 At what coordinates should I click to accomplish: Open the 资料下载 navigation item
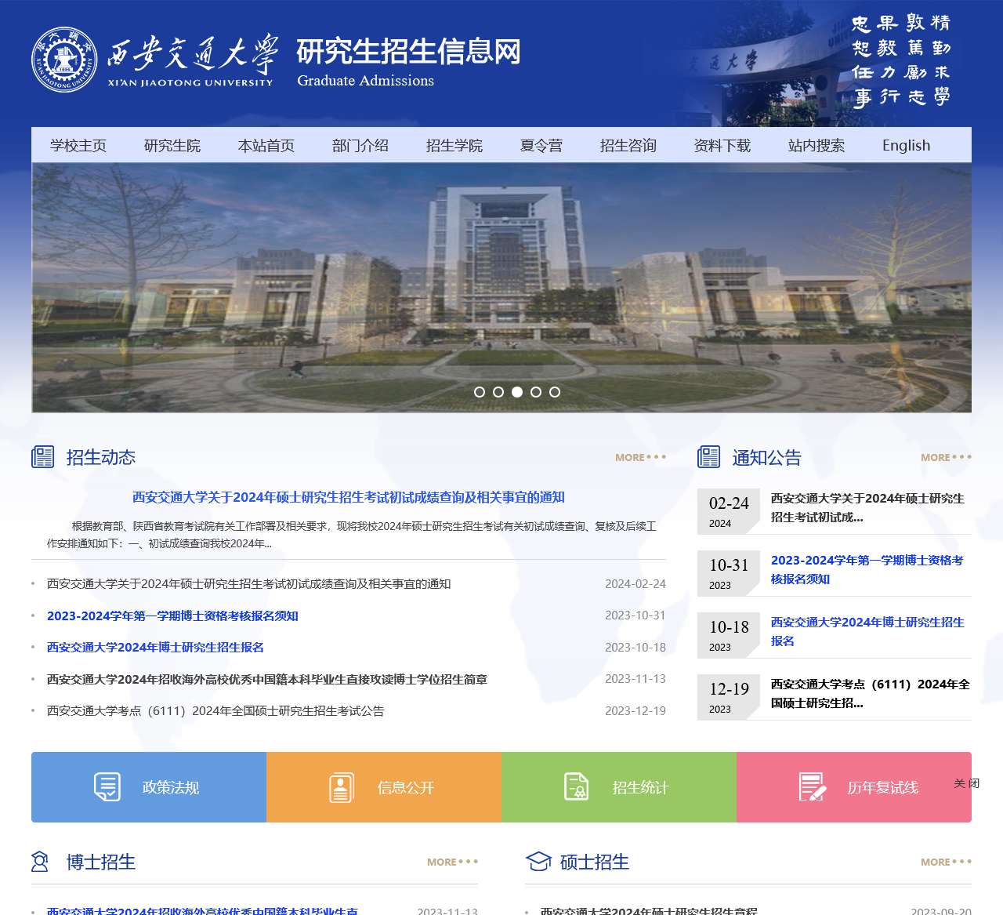click(722, 145)
